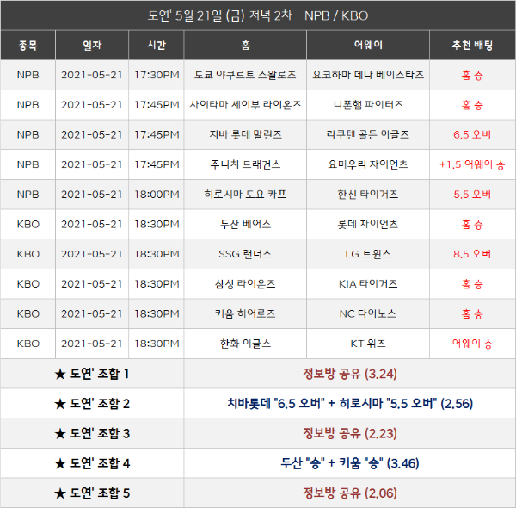Click the 치바롯데 + 히로시마 combo (2.56)

pos(350,404)
